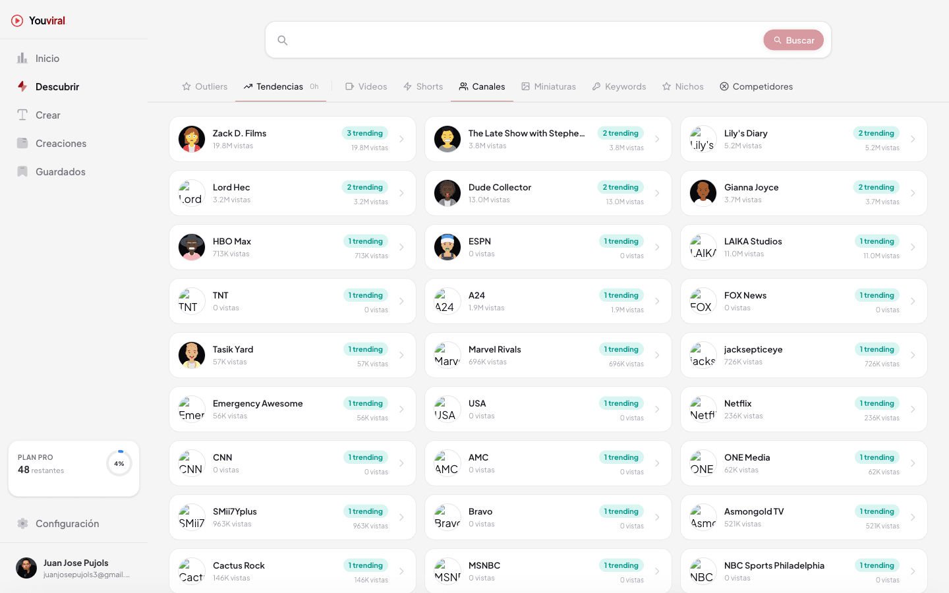Click the 2 trending badge on Dude Collector
Image resolution: width=949 pixels, height=593 pixels.
click(620, 187)
